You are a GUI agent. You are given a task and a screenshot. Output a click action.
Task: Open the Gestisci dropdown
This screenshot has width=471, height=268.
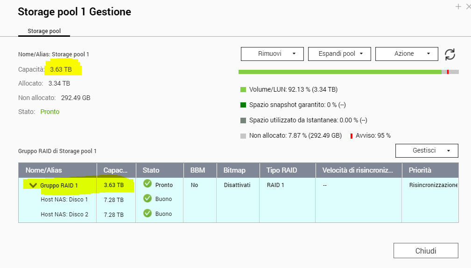[x=427, y=151]
